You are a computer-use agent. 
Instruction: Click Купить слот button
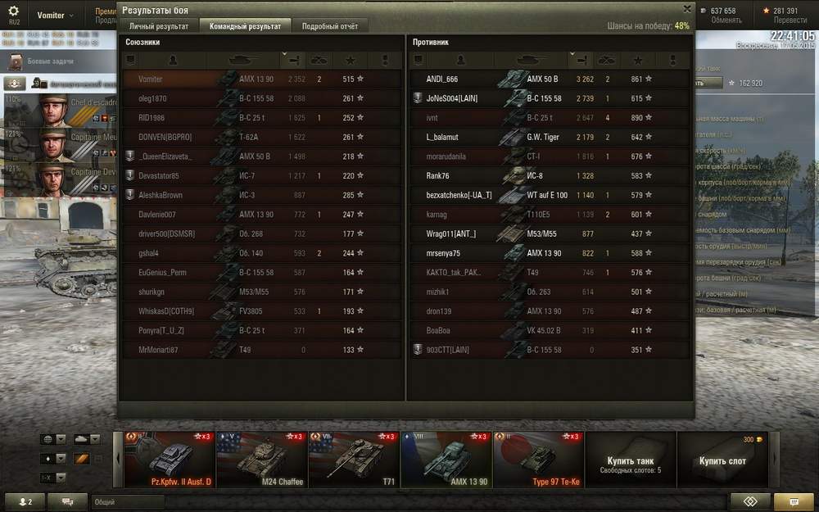coord(722,460)
